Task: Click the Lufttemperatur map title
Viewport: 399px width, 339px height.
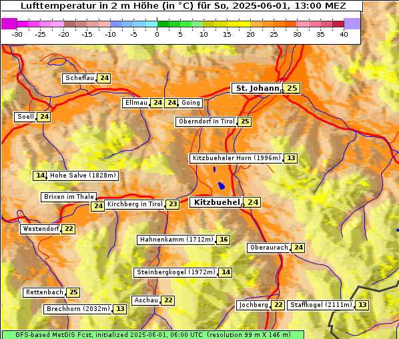Action: (x=183, y=6)
